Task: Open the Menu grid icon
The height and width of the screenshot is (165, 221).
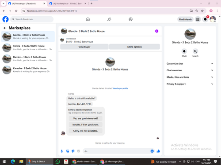Action: click(x=198, y=19)
